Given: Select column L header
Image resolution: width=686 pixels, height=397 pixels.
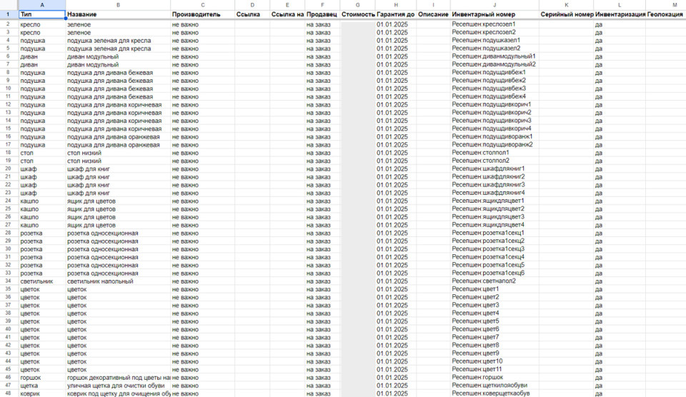Looking at the screenshot, I should pyautogui.click(x=620, y=5).
